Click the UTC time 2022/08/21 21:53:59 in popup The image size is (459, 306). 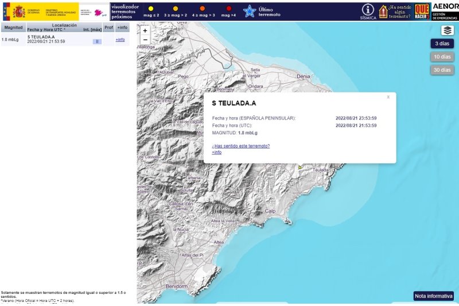pyautogui.click(x=356, y=125)
